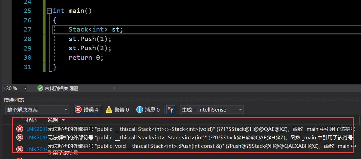Click line number 31 in the gutter

pos(27,67)
